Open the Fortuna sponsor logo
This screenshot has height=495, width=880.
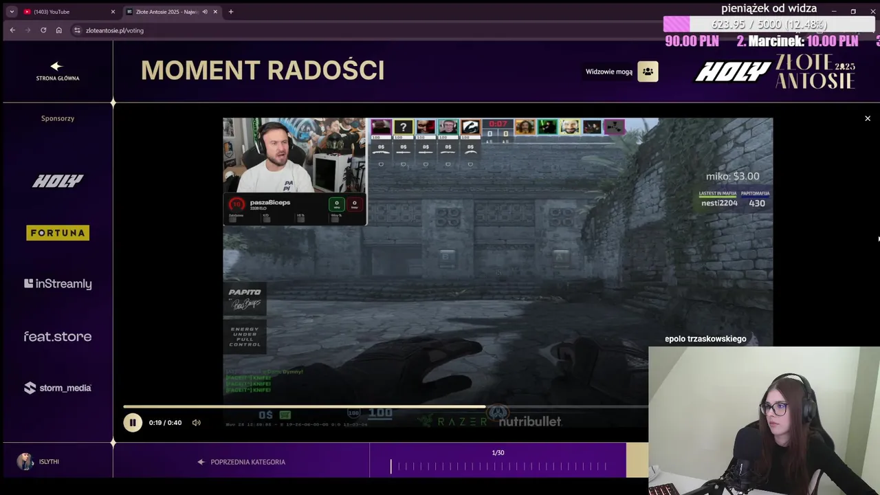pyautogui.click(x=58, y=233)
